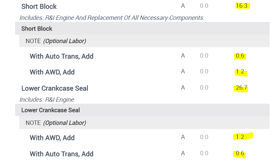Click skill level A beside the 26.7 value

coord(183,88)
